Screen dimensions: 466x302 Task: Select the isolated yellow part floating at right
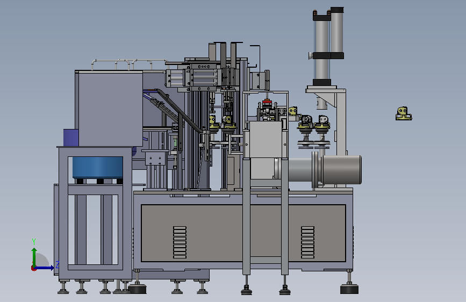coord(404,114)
